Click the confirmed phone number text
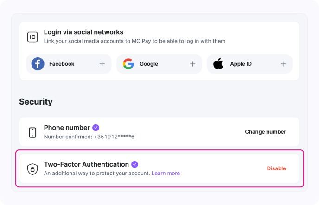 tap(89, 137)
